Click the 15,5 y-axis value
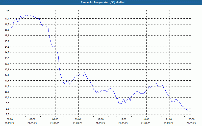This screenshot has height=126, width=202. click(7, 36)
